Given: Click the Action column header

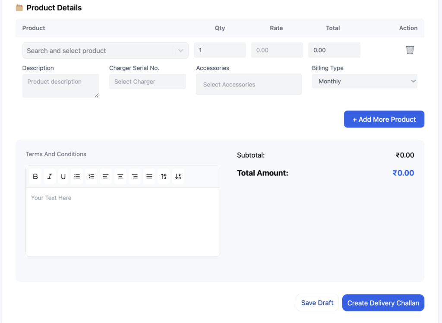Looking at the screenshot, I should pyautogui.click(x=408, y=28).
